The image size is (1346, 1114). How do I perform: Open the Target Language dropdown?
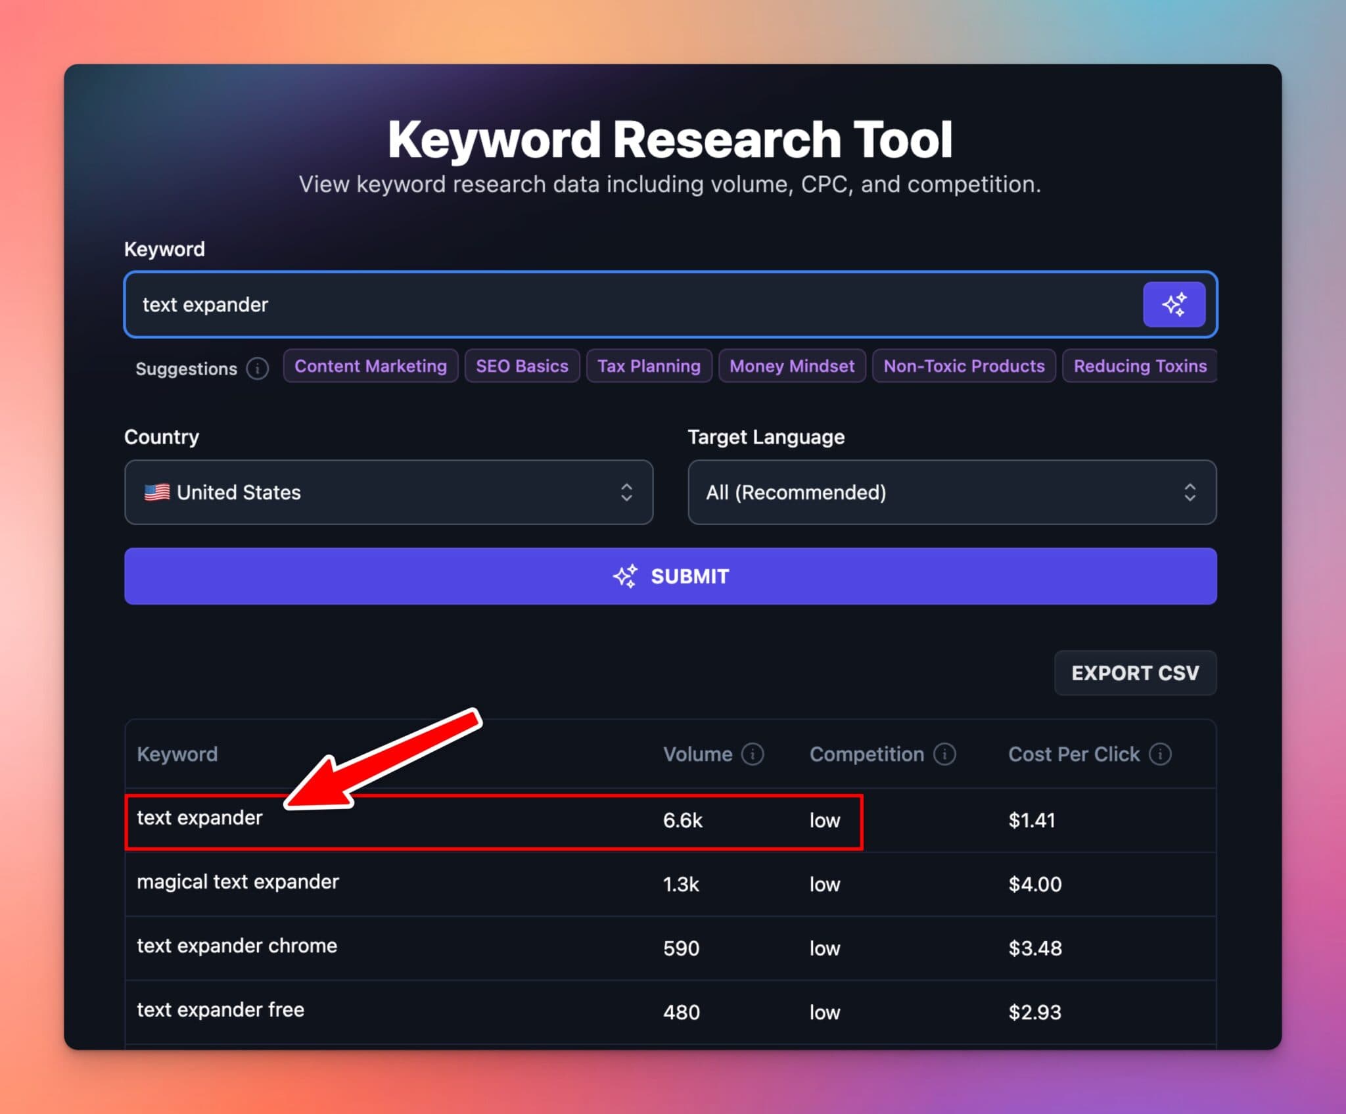pyautogui.click(x=952, y=492)
